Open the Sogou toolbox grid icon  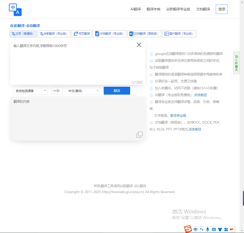tap(226, 229)
